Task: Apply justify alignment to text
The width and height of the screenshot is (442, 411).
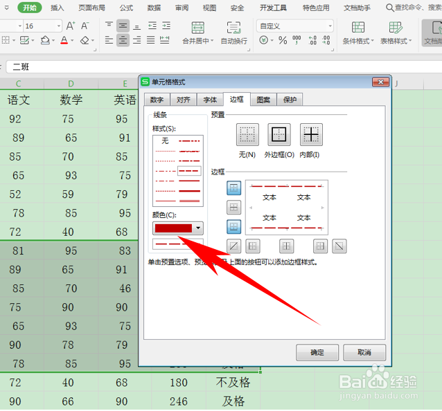Action: coord(151,40)
